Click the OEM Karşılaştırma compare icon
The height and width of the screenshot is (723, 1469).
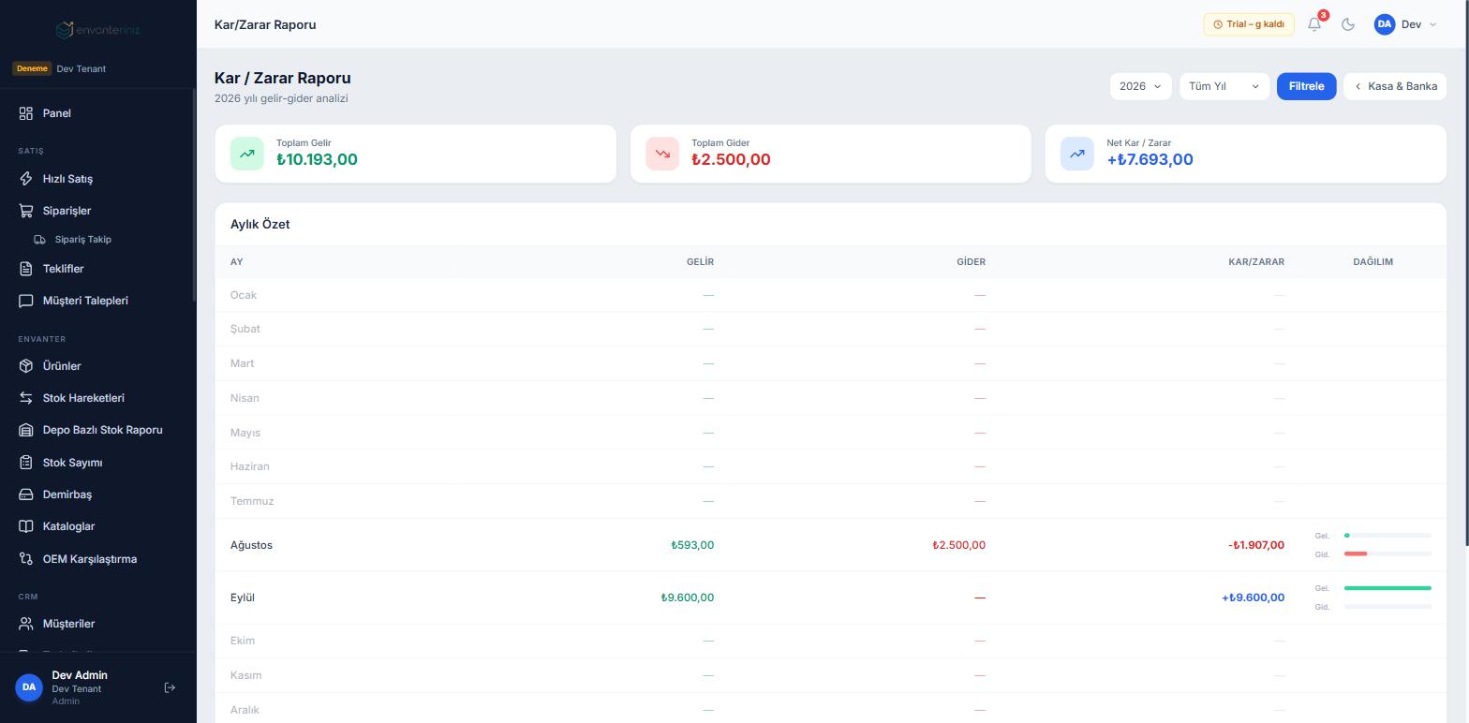pyautogui.click(x=26, y=559)
